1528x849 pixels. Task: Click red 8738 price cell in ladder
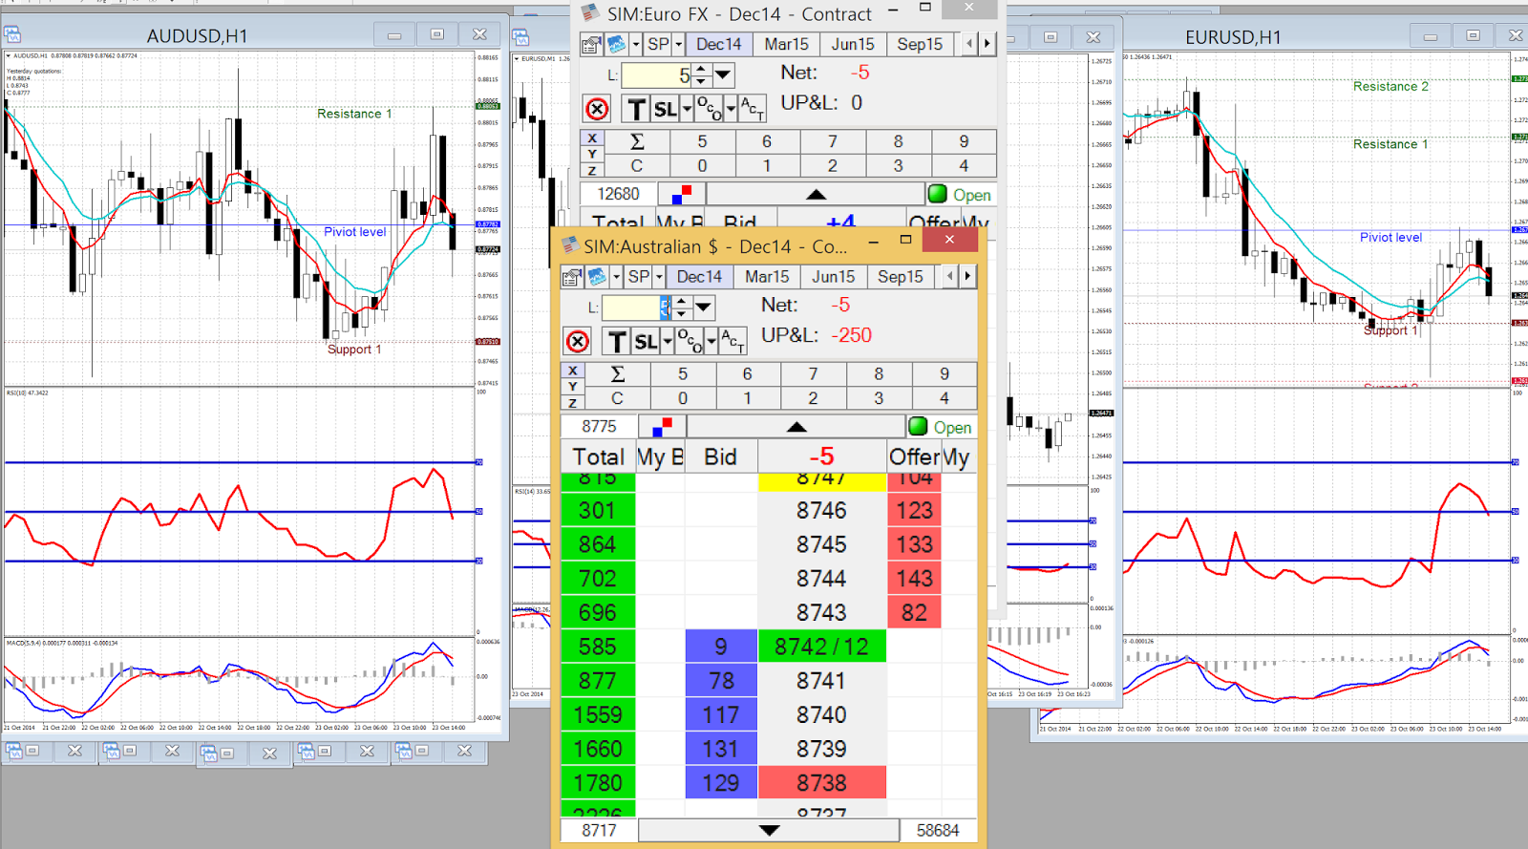[821, 783]
